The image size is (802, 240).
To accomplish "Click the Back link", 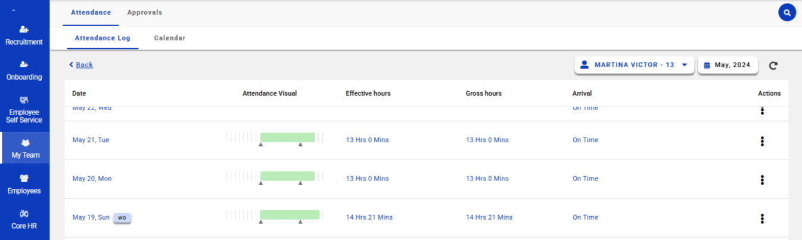I will pyautogui.click(x=84, y=65).
